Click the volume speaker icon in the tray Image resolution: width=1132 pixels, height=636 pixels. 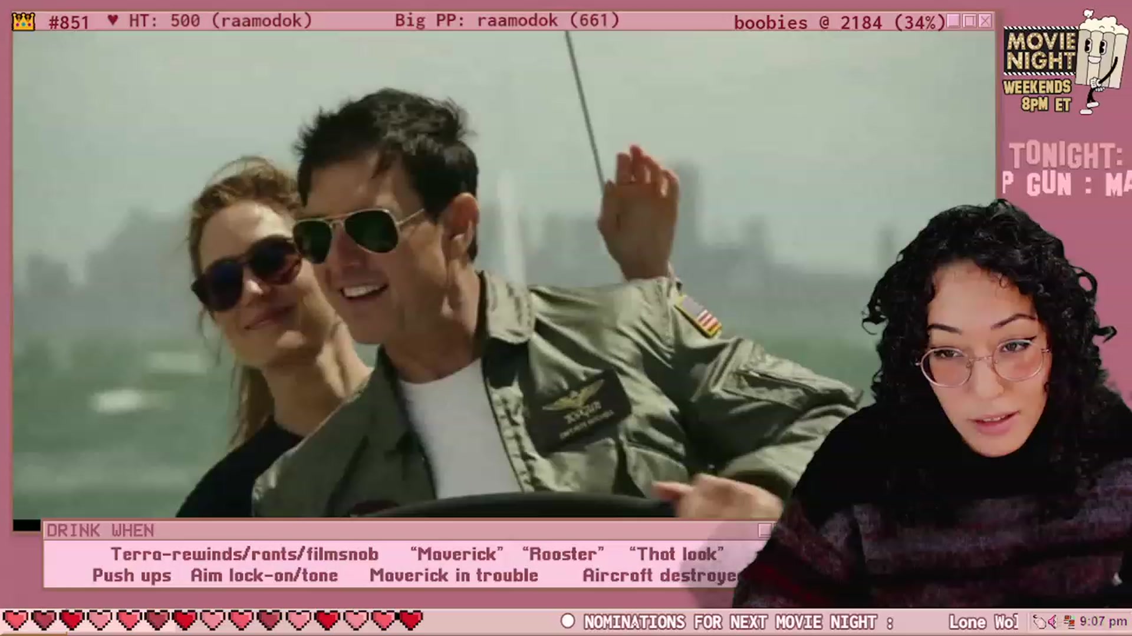(x=1053, y=621)
